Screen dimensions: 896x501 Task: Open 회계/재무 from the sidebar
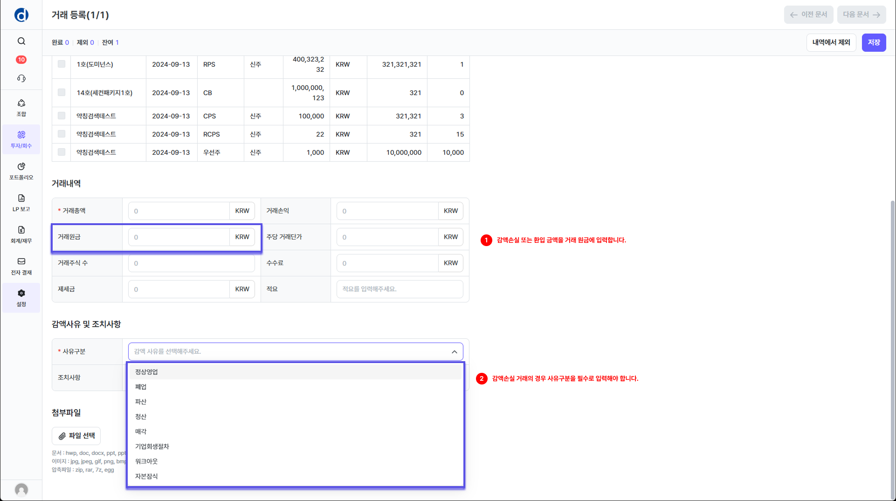(21, 234)
